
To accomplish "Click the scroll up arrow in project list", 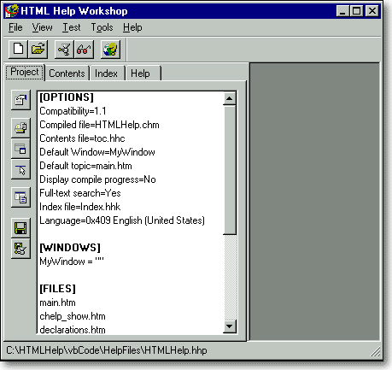I will tap(230, 99).
